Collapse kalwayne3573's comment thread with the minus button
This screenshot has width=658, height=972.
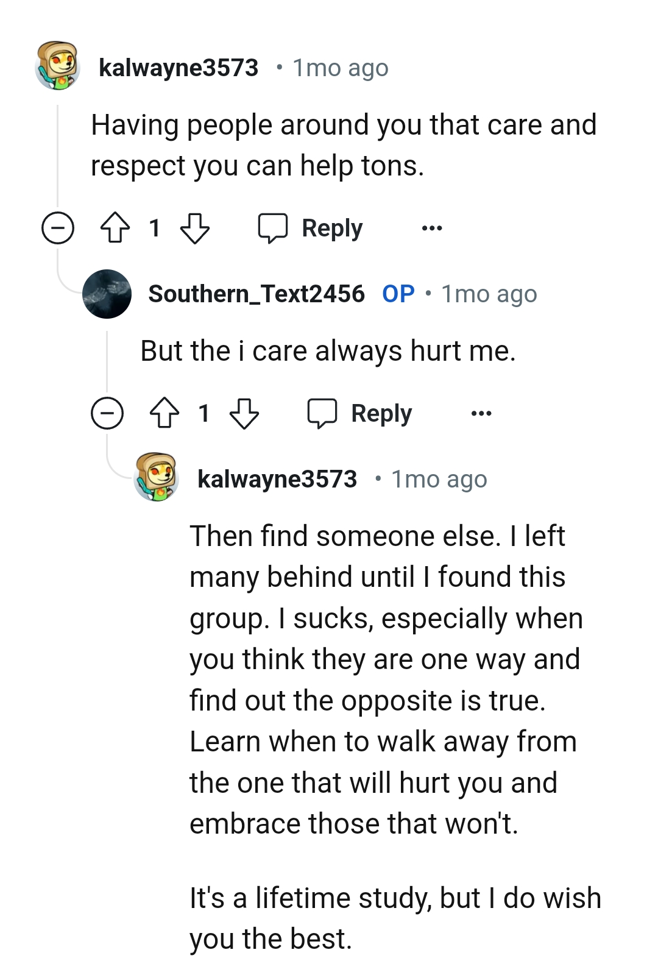point(58,229)
